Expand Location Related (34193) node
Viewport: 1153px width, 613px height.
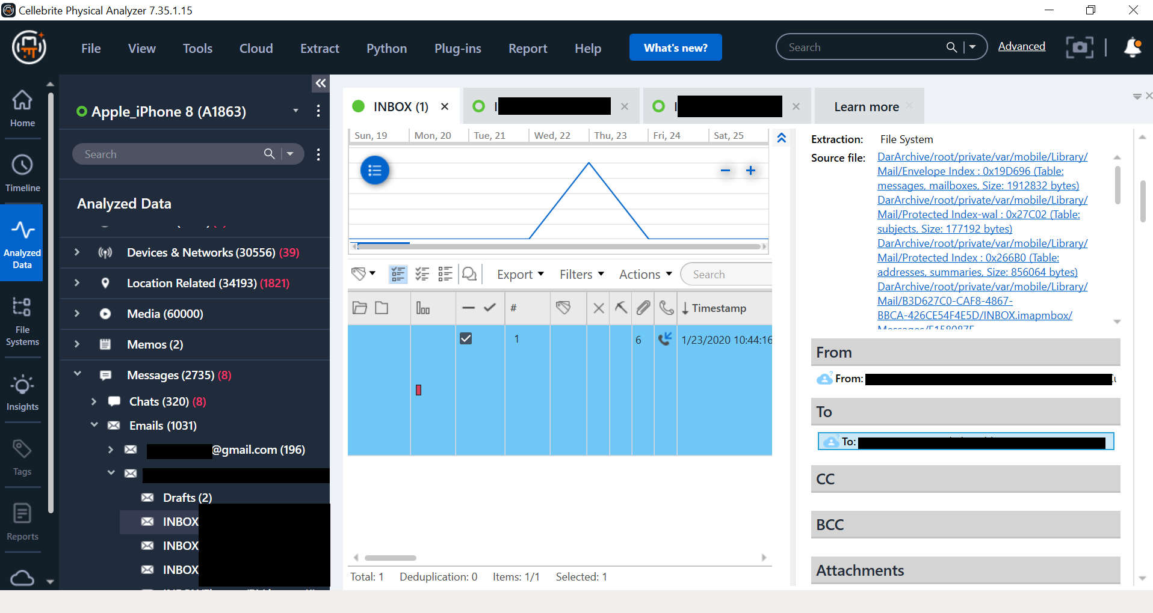[x=77, y=282]
